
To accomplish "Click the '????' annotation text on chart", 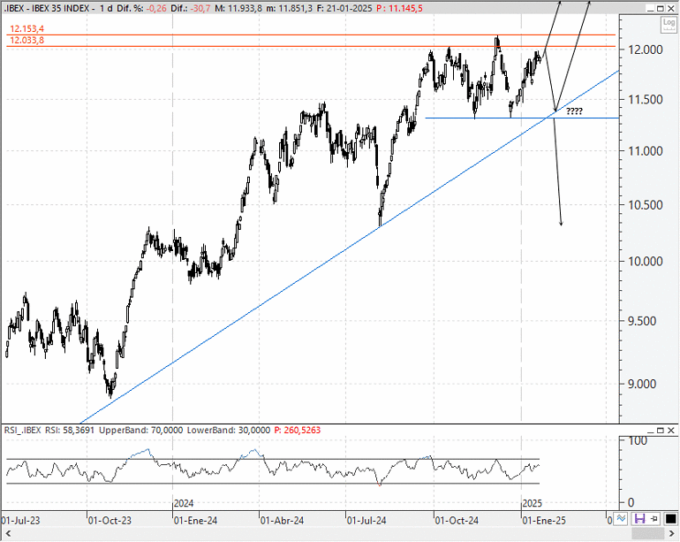I will coord(574,111).
